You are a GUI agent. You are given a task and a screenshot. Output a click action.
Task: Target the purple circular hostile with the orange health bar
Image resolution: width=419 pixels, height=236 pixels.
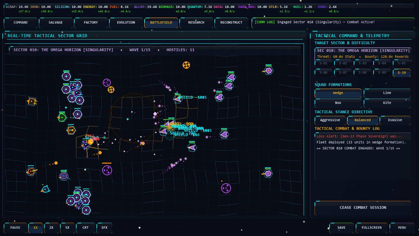click(x=107, y=170)
